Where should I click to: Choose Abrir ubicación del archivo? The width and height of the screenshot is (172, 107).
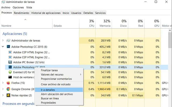click(59, 94)
